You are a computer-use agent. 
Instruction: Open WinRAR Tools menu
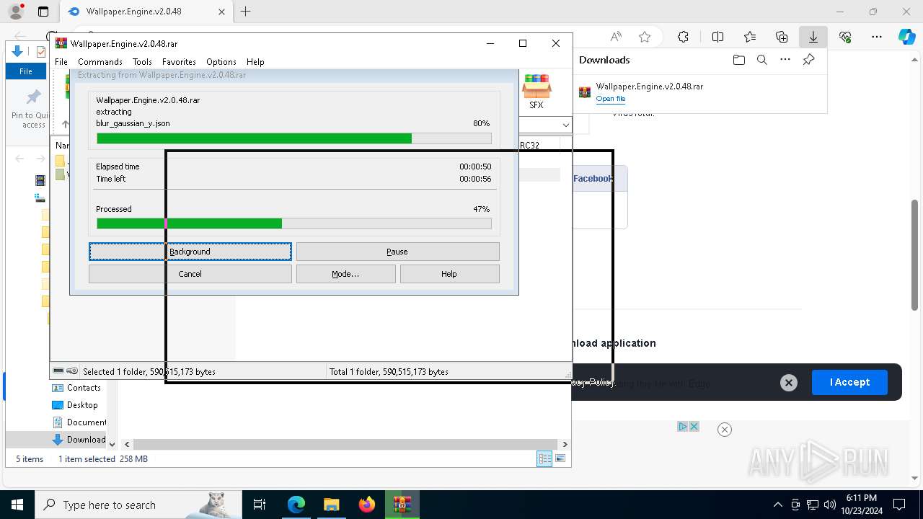[x=142, y=62]
